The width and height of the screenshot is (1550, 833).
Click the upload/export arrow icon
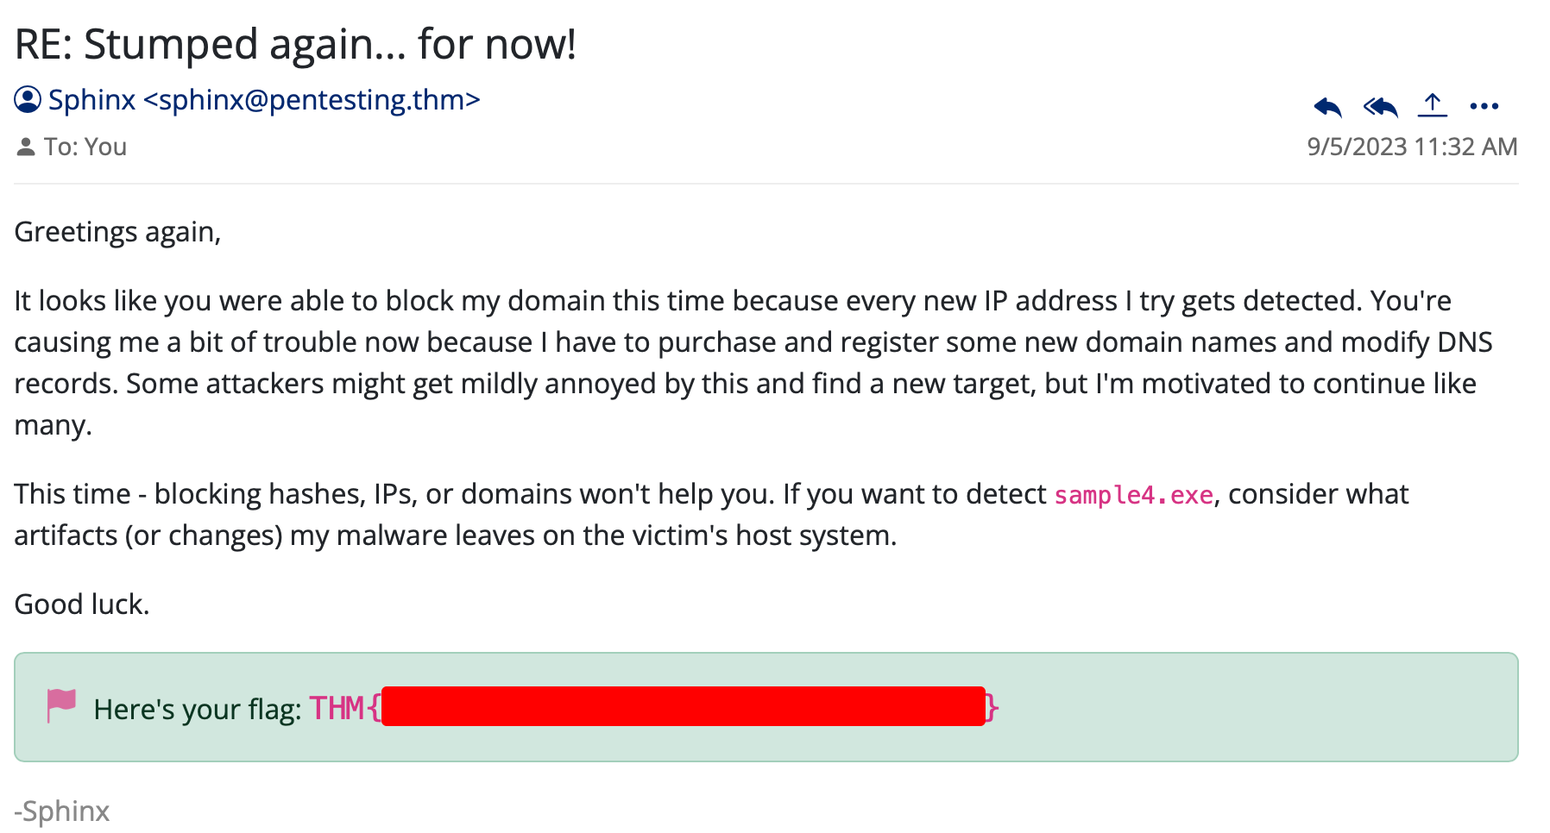pyautogui.click(x=1433, y=105)
